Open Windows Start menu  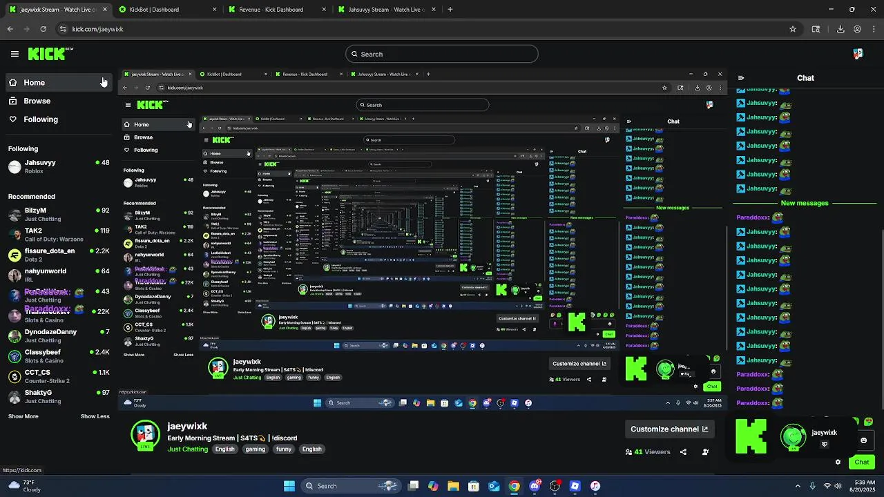pyautogui.click(x=289, y=486)
